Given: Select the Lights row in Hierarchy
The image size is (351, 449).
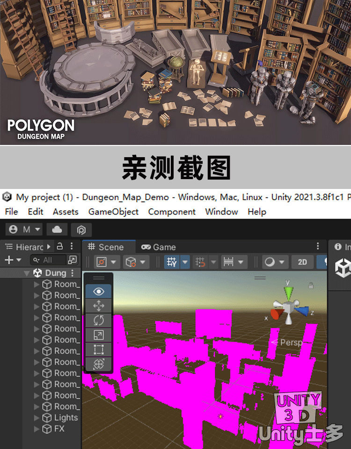Looking at the screenshot, I should click(x=40, y=418).
